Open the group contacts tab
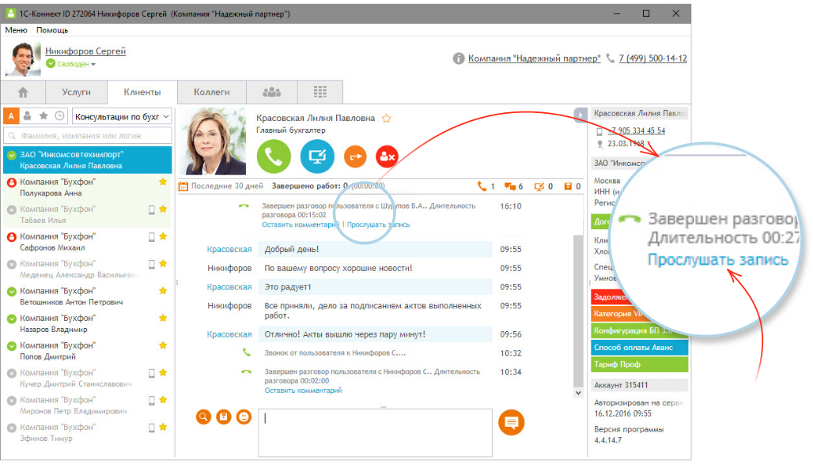The height and width of the screenshot is (464, 813). (272, 92)
